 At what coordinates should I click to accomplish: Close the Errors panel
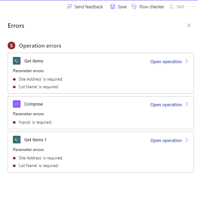point(189,25)
